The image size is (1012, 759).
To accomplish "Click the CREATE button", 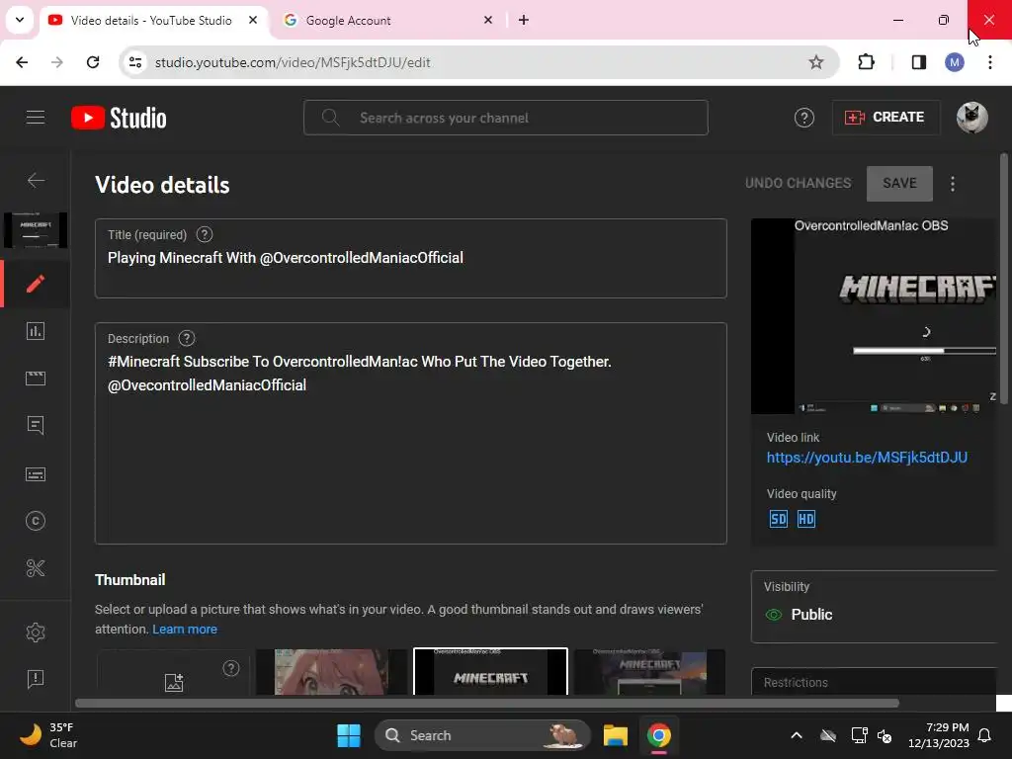I will [x=885, y=118].
